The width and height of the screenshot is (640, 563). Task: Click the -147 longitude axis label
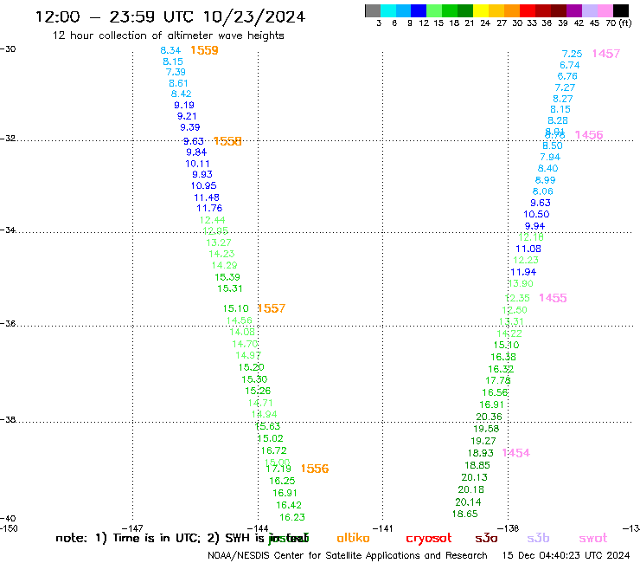pyautogui.click(x=132, y=528)
